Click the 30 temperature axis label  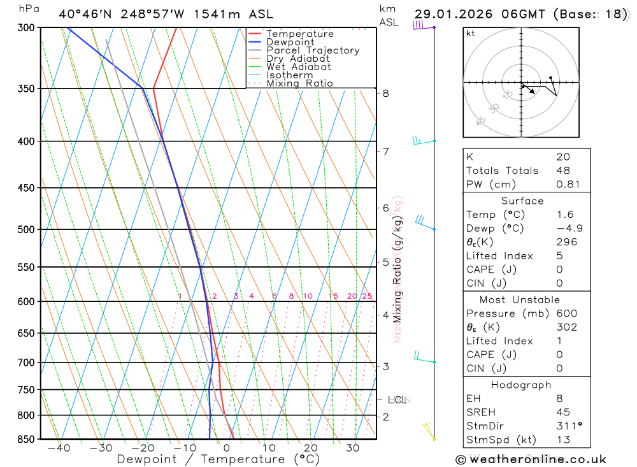pos(353,448)
